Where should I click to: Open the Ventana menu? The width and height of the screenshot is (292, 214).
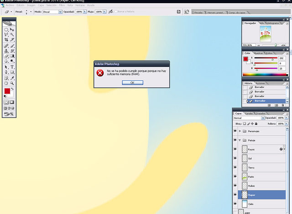pyautogui.click(x=80, y=5)
